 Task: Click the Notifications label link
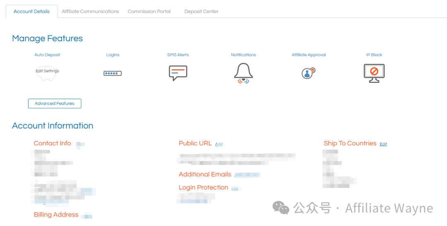[x=243, y=55]
